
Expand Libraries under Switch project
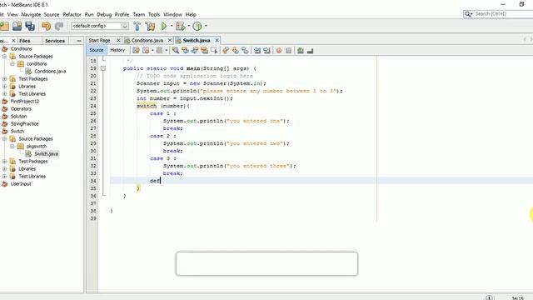click(4, 169)
